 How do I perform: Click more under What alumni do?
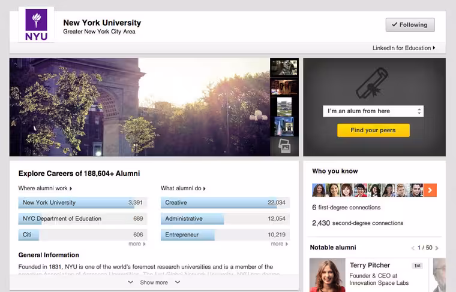(280, 244)
